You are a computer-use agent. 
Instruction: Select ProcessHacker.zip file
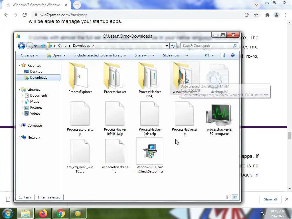(x=184, y=118)
